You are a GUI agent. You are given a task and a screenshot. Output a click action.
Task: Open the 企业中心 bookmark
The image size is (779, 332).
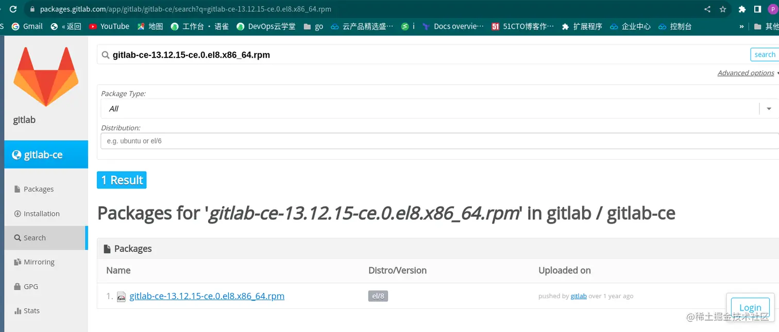[x=630, y=26]
